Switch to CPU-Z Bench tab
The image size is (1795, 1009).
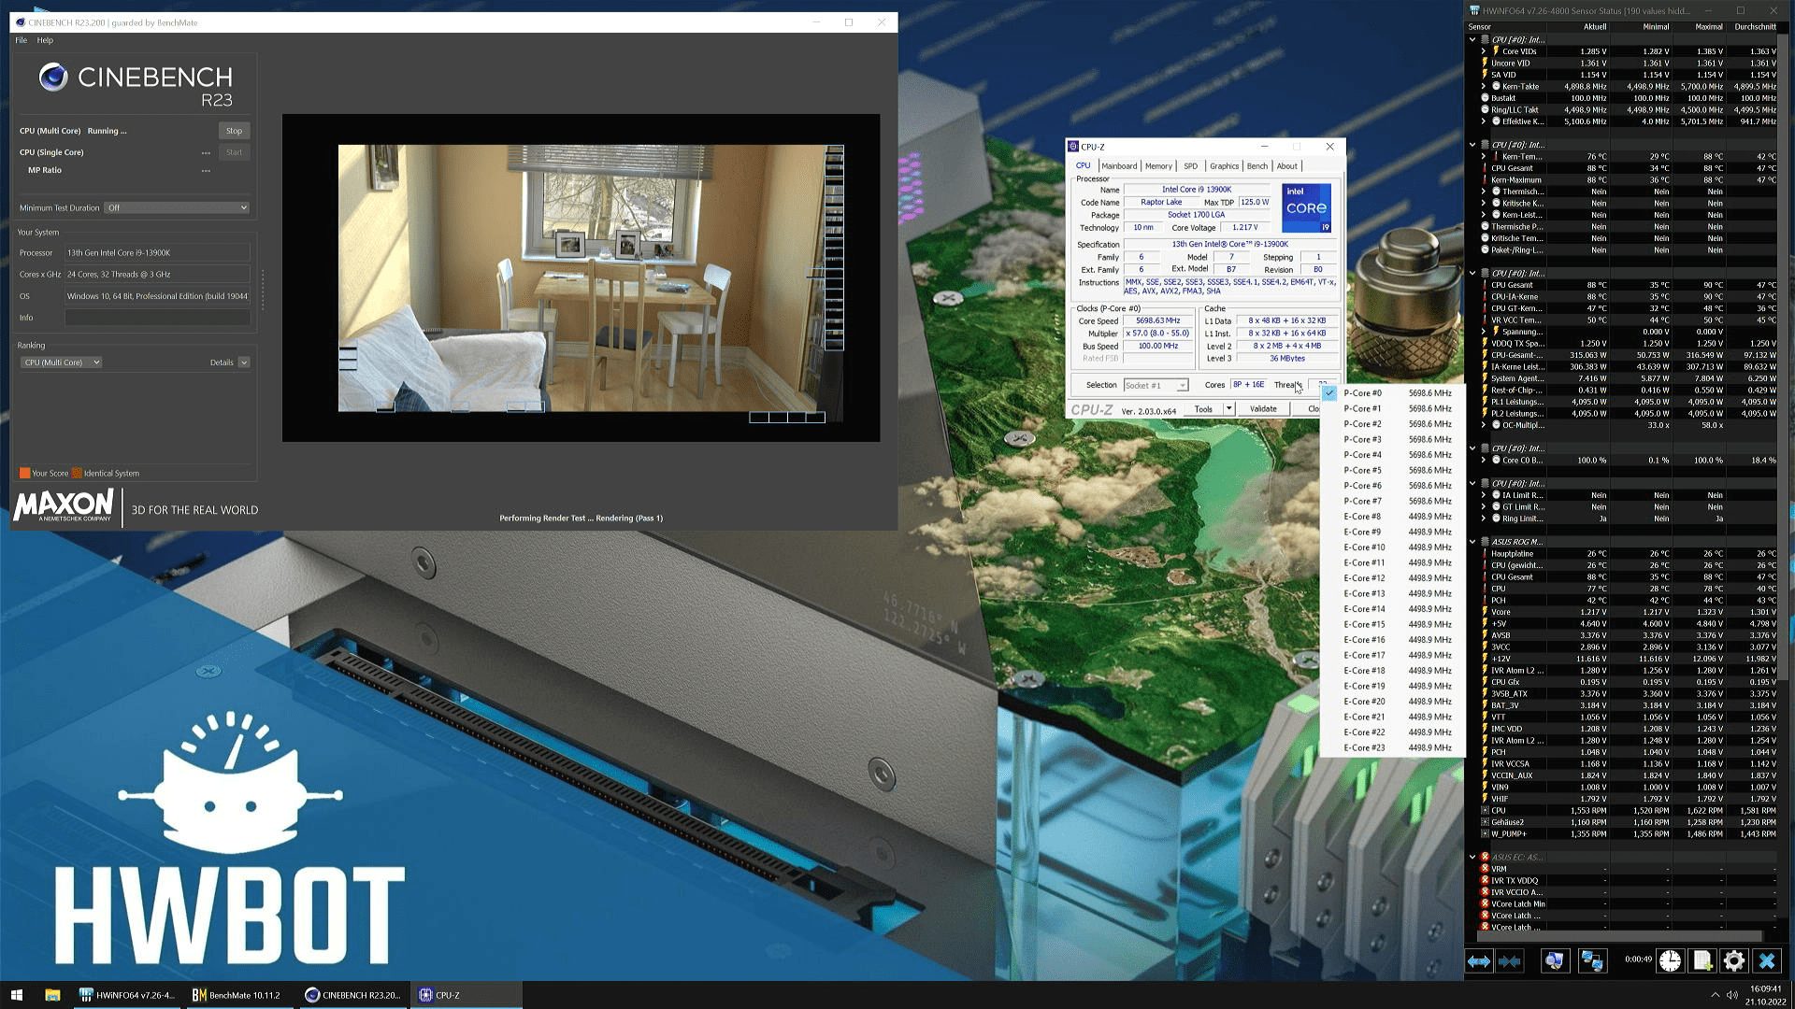point(1257,166)
